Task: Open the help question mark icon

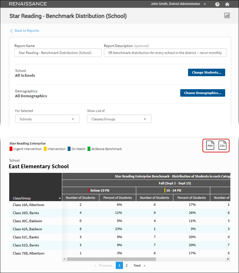Action: (217, 4)
